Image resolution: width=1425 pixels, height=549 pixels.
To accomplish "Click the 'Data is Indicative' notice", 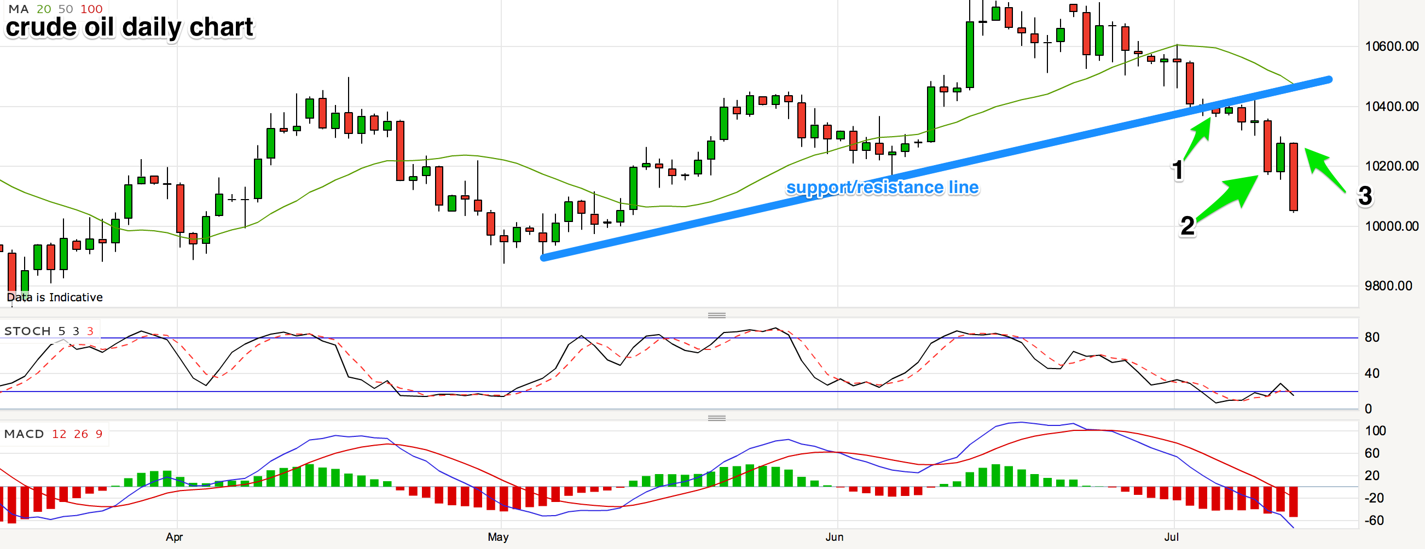I will [55, 297].
